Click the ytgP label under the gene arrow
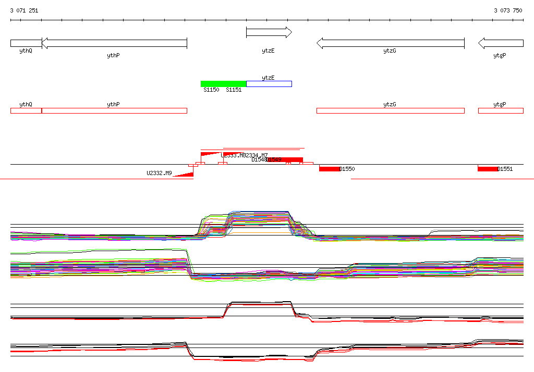Image resolution: width=534 pixels, height=372 pixels. point(500,55)
